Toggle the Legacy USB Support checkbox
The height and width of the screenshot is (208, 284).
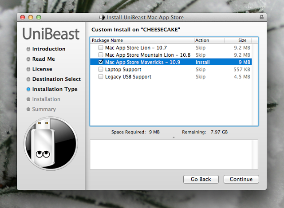pos(101,77)
